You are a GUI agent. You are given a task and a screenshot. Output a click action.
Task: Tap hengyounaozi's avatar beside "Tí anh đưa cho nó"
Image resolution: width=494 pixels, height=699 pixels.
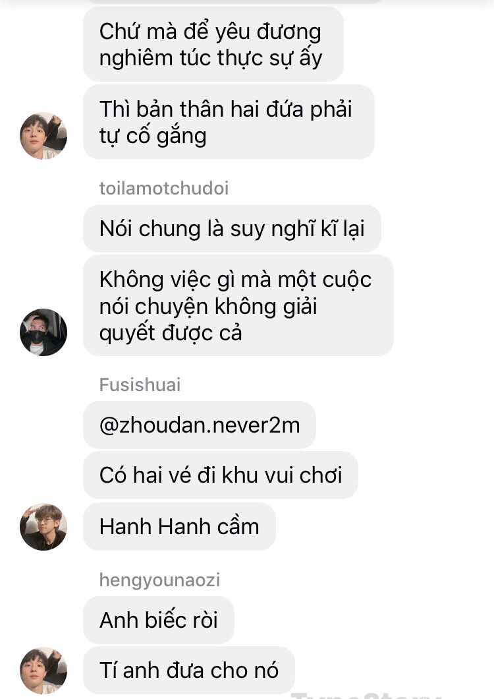tap(43, 670)
